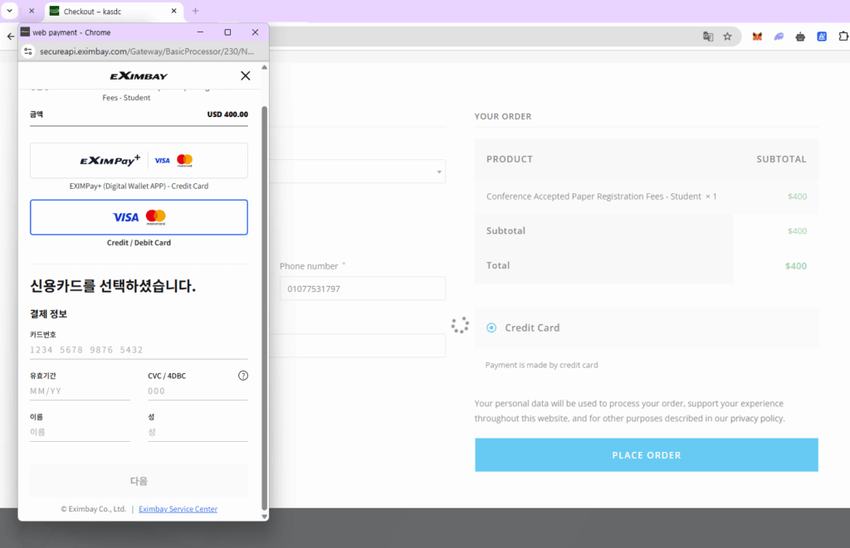Image resolution: width=850 pixels, height=548 pixels.
Task: Choose the Visa Mastercard Credit/Debit Card option
Action: (x=139, y=217)
